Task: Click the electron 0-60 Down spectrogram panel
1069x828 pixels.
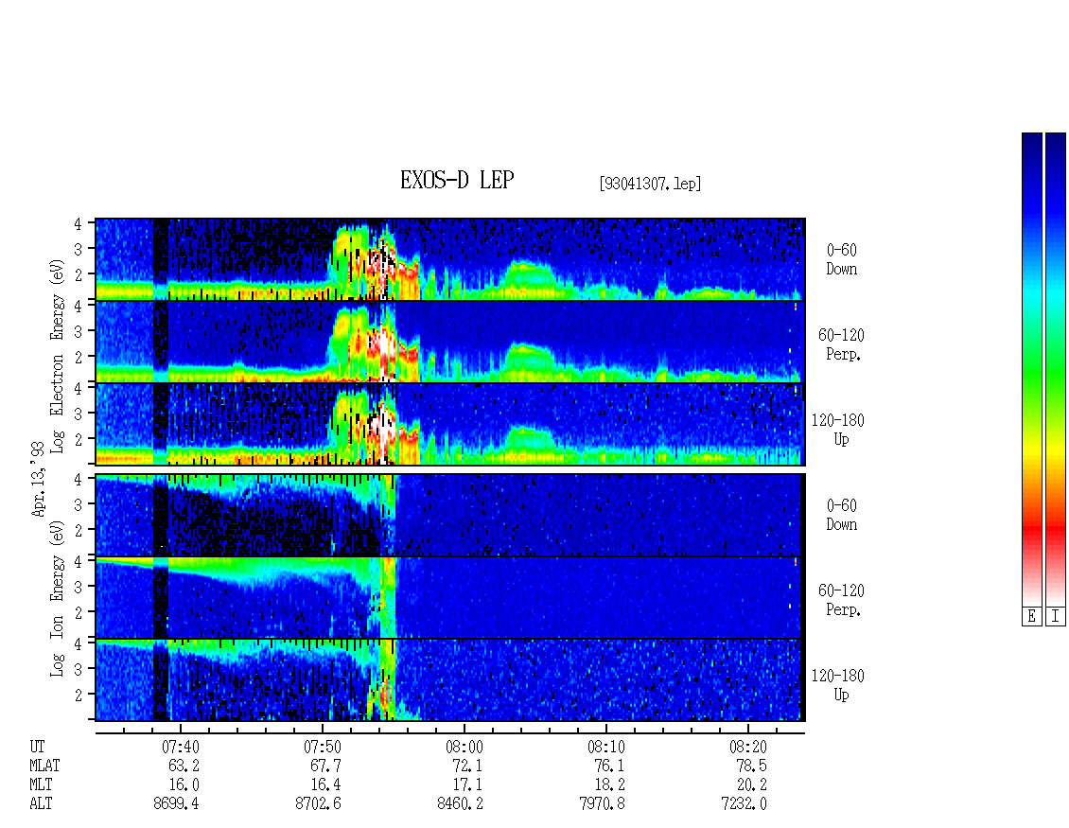Action: [x=450, y=259]
